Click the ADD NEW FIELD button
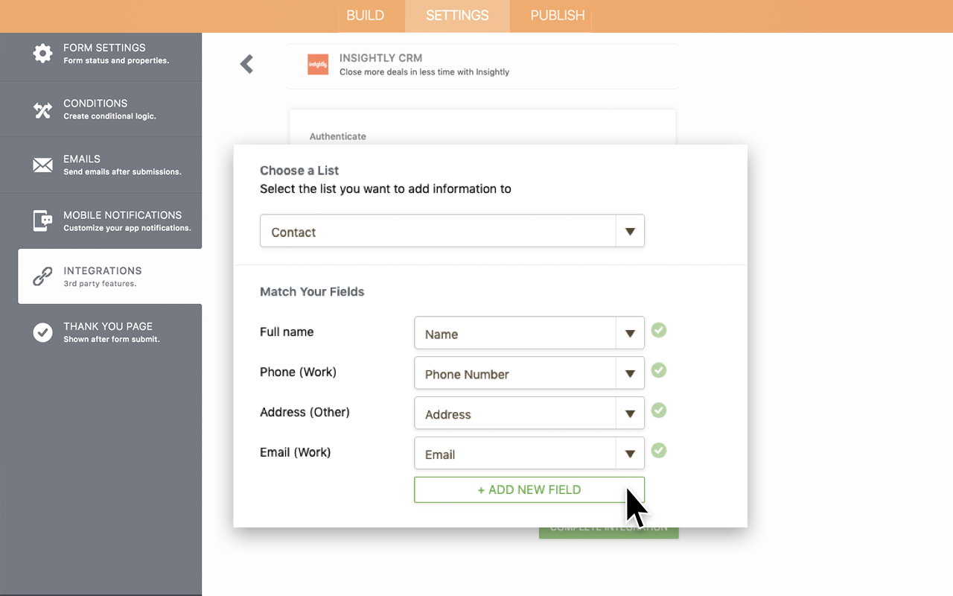 click(x=529, y=489)
